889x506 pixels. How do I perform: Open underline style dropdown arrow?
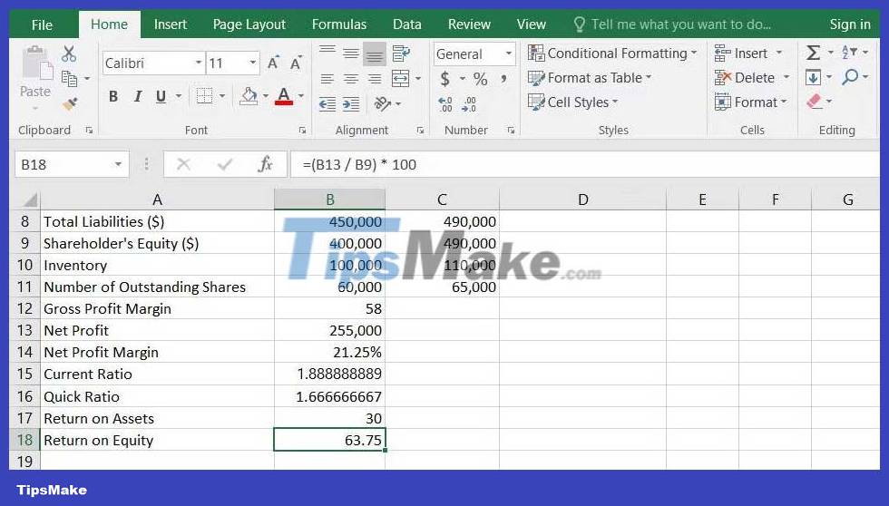point(179,96)
